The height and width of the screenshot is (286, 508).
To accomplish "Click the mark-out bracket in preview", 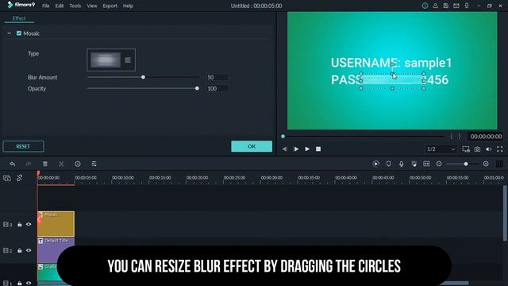I will click(460, 137).
